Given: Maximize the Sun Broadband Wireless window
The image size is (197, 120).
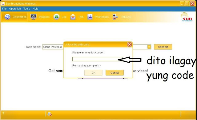Looking at the screenshot, I should pos(187,3).
